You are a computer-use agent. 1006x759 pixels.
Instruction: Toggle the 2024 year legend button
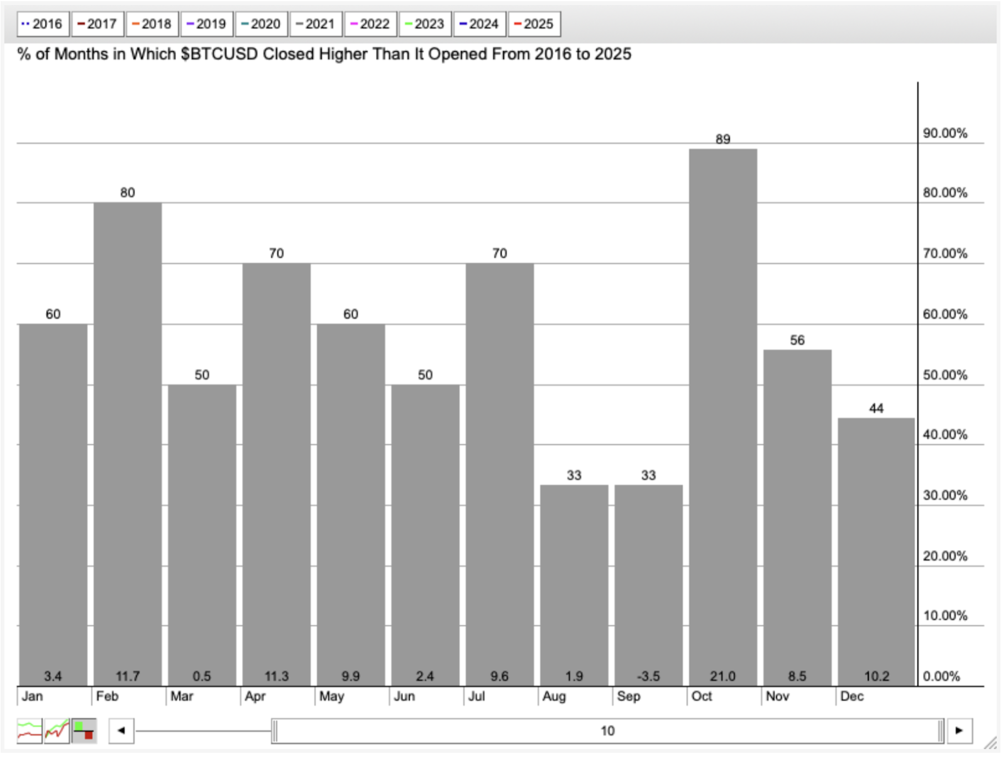point(480,24)
